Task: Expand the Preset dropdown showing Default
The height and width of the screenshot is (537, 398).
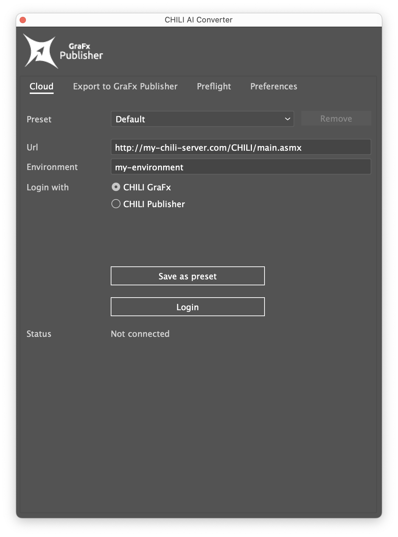Action: click(x=202, y=119)
